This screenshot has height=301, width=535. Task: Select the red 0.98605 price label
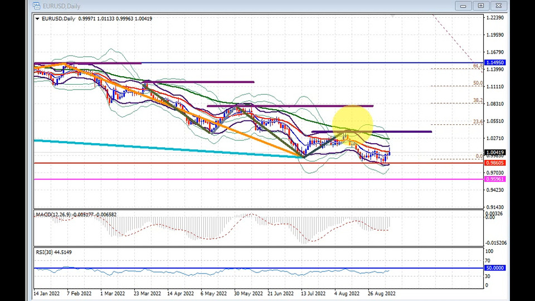tap(495, 163)
